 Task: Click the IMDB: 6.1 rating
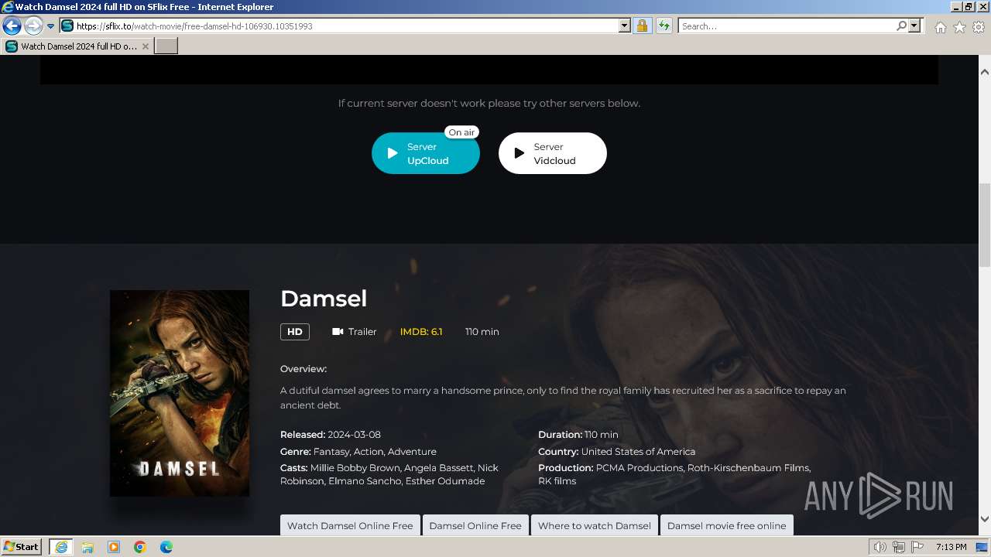(x=421, y=332)
